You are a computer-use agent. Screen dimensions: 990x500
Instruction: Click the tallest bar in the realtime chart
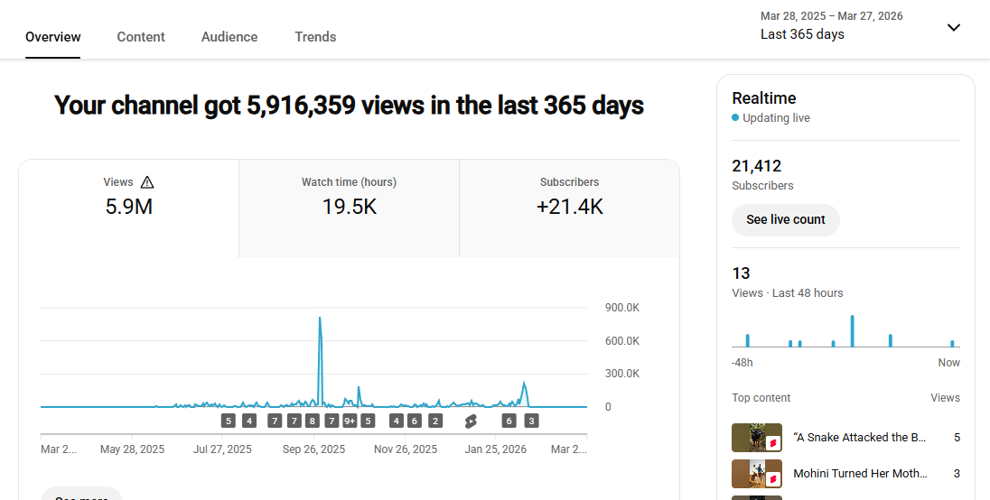(x=852, y=331)
